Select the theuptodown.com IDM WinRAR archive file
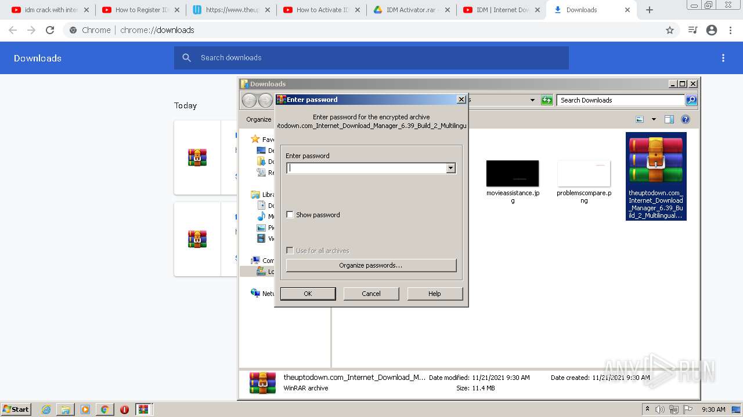Image resolution: width=743 pixels, height=417 pixels. click(x=656, y=177)
